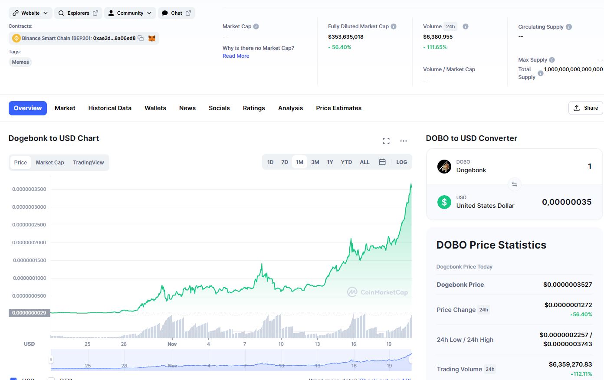Switch to the Socials tab

[219, 108]
